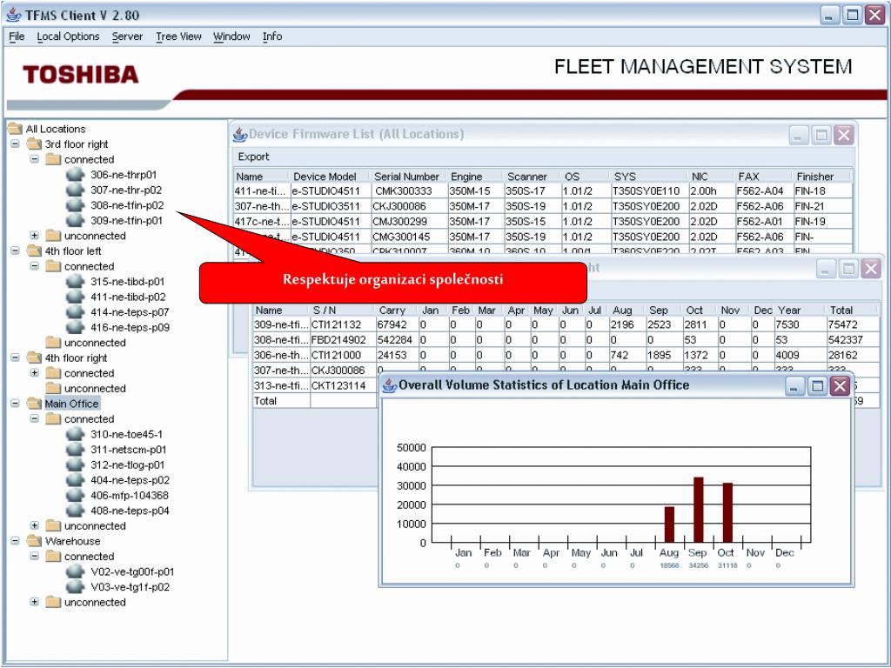Select firmware row with serial CMJ300299
The width and height of the screenshot is (891, 668).
[x=543, y=222]
